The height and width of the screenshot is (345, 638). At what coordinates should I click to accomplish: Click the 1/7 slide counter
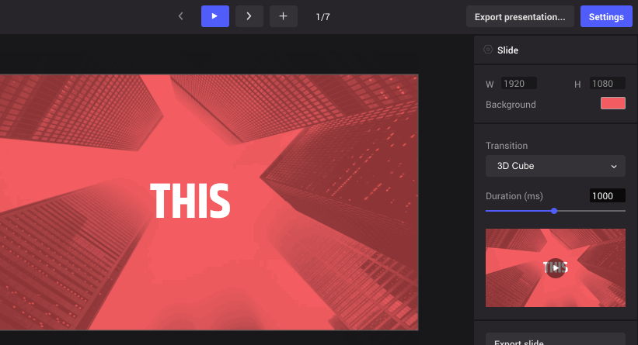pos(323,16)
